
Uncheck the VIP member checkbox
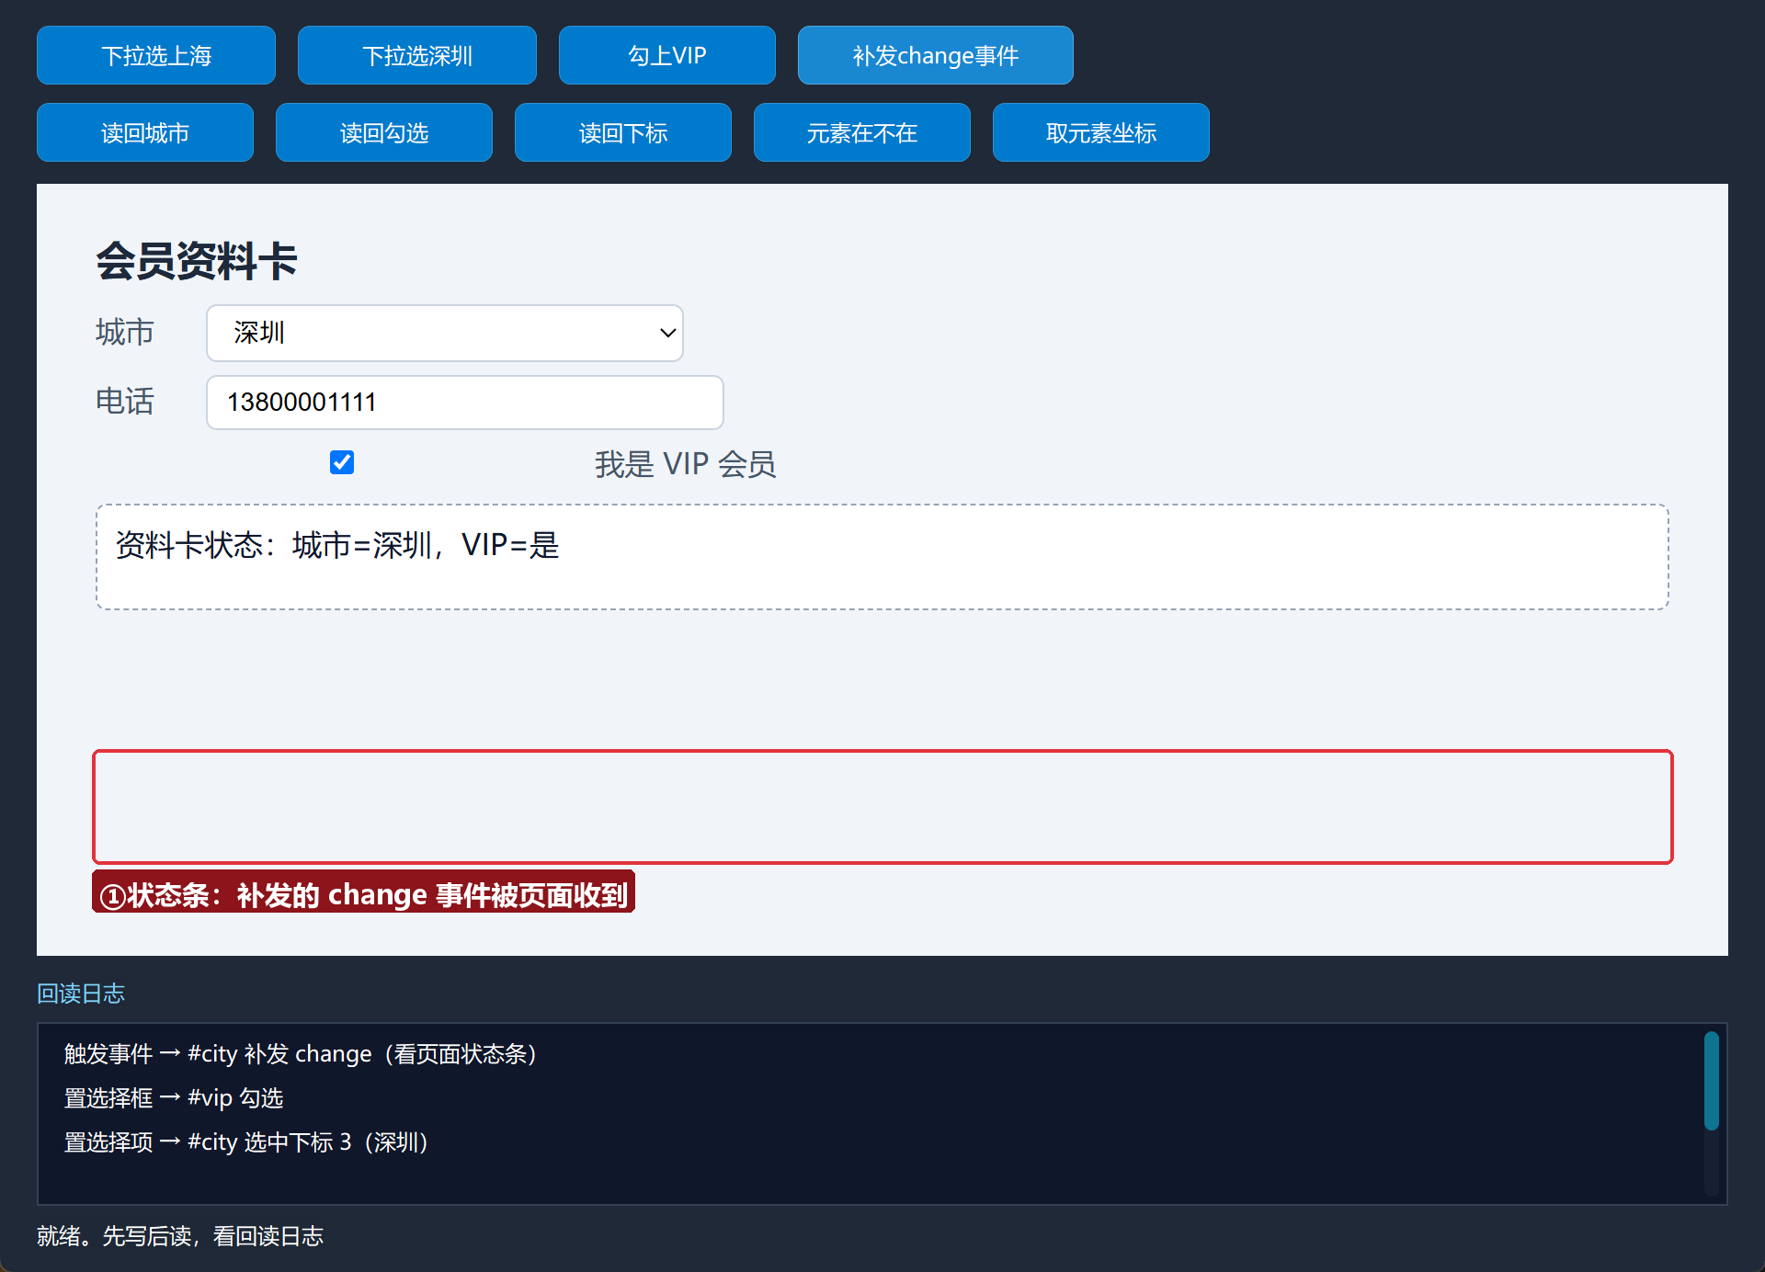(342, 462)
